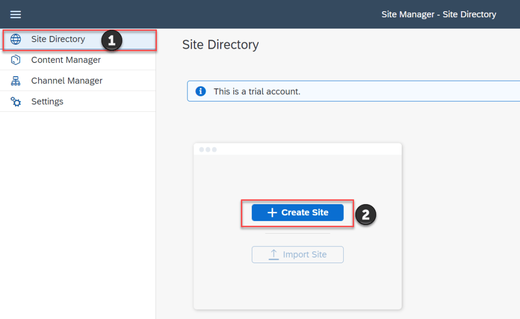Select Site Directory in the sidebar
Image resolution: width=520 pixels, height=319 pixels.
[x=58, y=39]
